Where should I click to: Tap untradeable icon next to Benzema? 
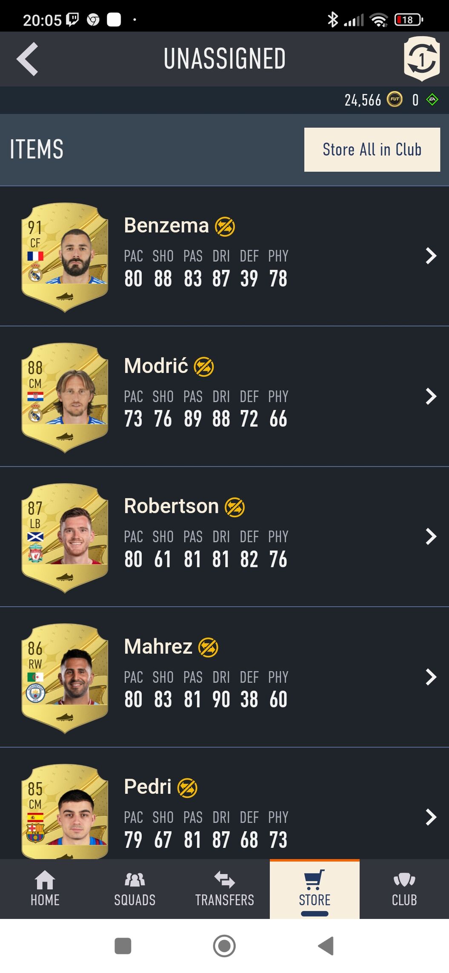225,226
